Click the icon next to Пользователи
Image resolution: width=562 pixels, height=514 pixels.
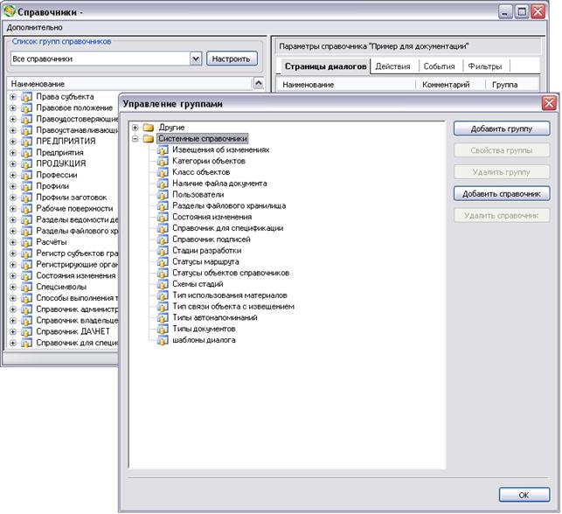(x=164, y=195)
